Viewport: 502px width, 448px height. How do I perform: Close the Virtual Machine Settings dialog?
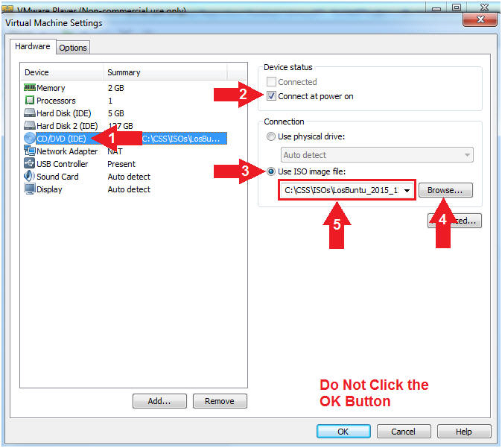point(480,19)
